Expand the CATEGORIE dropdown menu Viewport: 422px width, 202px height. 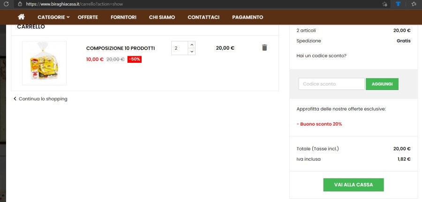point(53,17)
